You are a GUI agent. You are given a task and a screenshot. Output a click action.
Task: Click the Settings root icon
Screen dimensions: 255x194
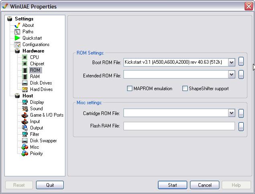[10, 19]
